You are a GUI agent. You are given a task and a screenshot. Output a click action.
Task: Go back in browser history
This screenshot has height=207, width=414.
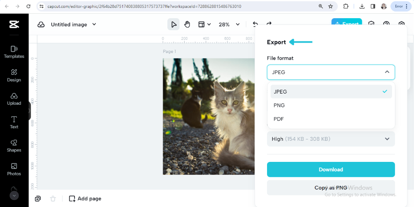7,6
